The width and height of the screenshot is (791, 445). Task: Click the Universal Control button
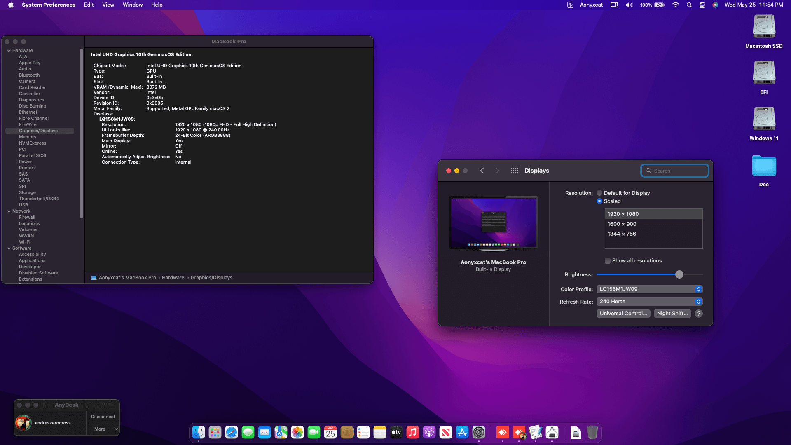(x=623, y=314)
